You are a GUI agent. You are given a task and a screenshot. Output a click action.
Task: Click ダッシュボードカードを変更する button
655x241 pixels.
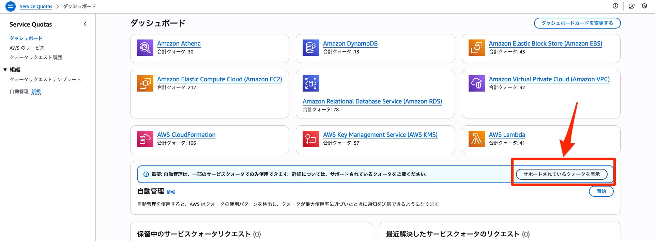click(x=577, y=23)
